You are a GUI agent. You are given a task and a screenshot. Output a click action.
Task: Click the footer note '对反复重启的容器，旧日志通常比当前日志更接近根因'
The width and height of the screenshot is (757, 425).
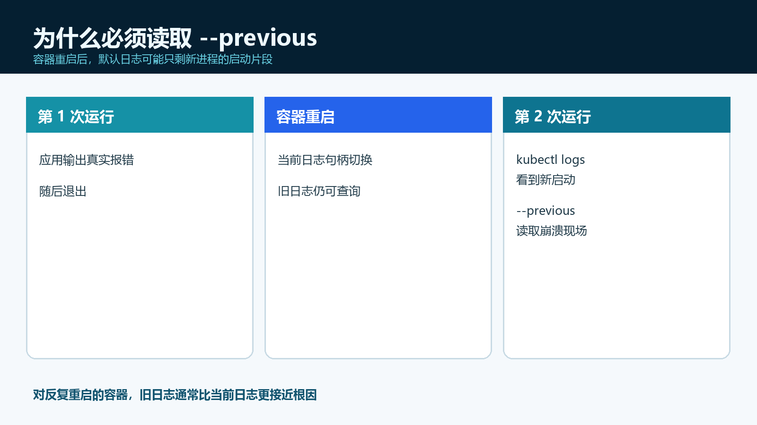[175, 395]
